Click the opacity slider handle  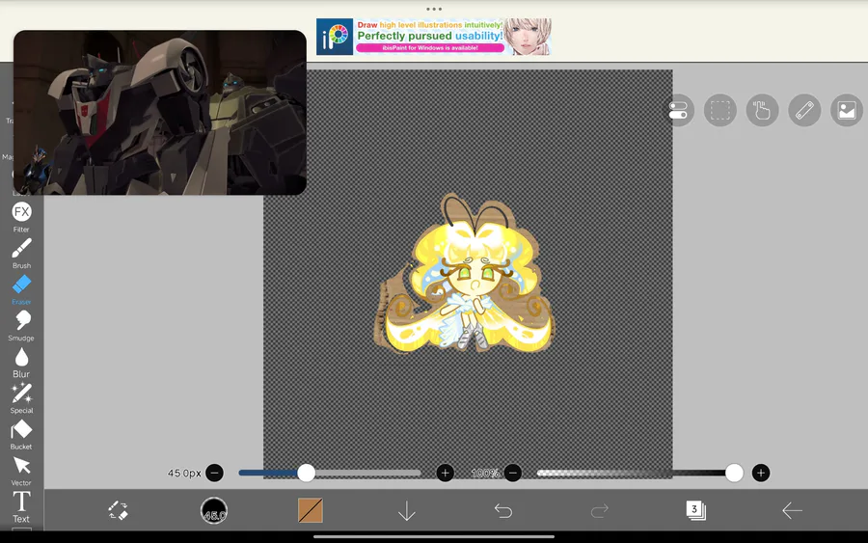click(734, 473)
